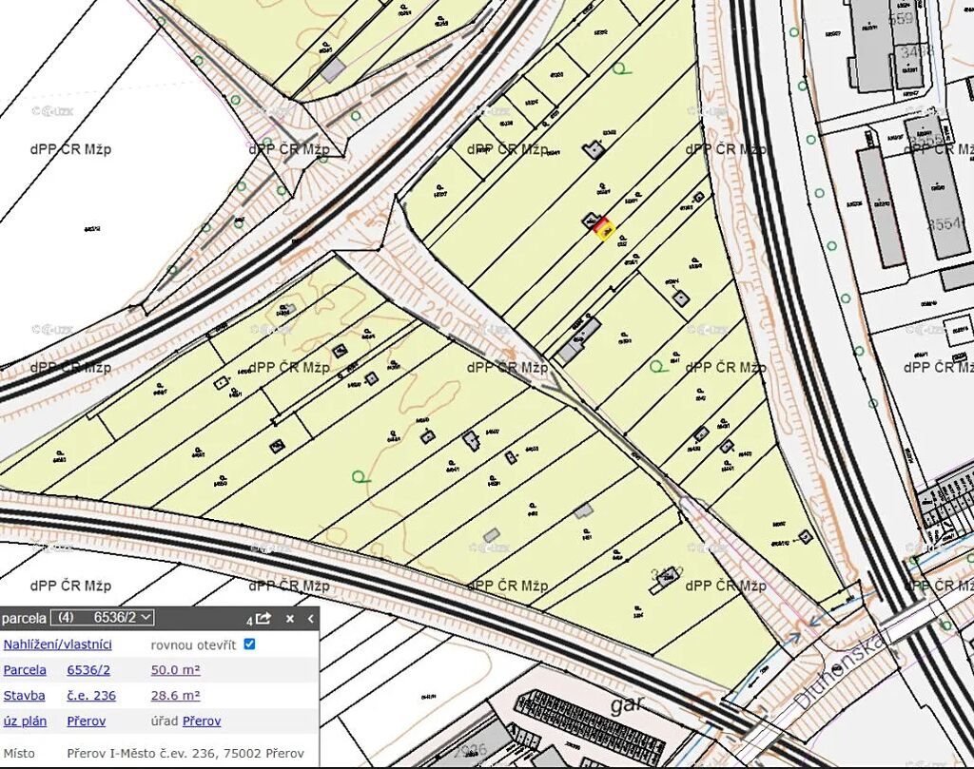974x769 pixels.
Task: Click the Parcela link
Action: (25, 670)
